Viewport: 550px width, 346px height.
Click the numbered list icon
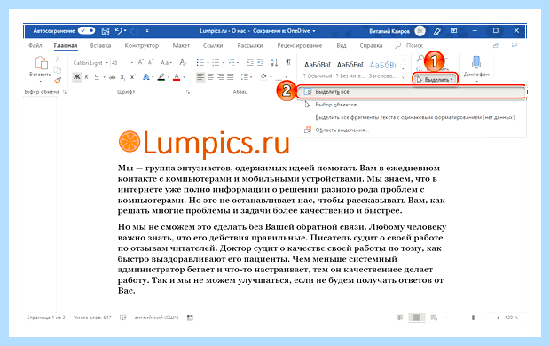(216, 62)
